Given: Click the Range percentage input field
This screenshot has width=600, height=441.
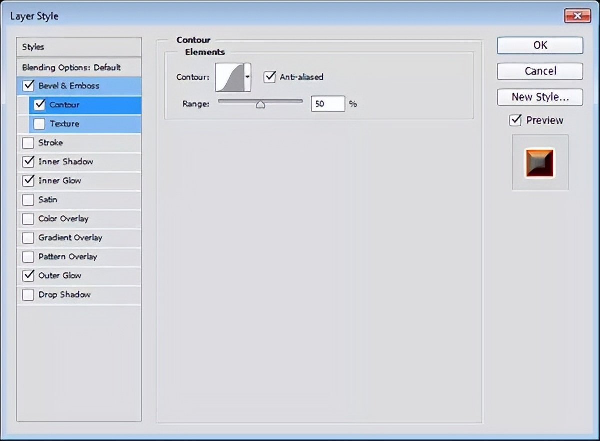Looking at the screenshot, I should pos(328,104).
